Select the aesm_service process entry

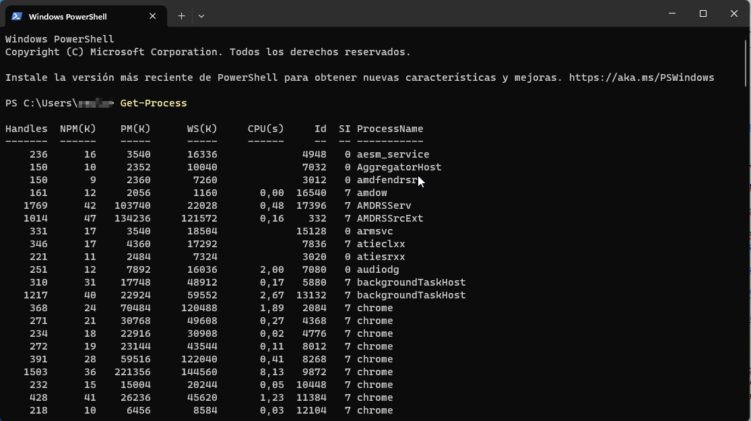(x=393, y=154)
